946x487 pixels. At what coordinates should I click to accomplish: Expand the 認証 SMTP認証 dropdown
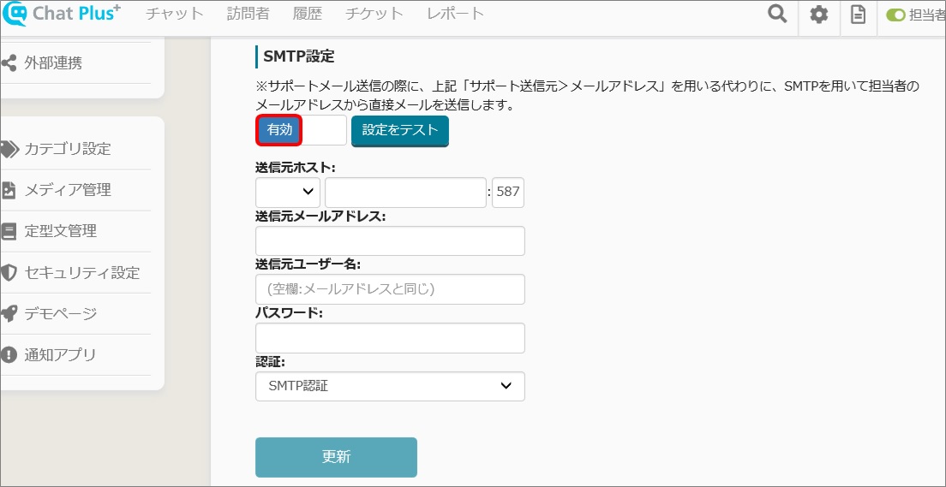(x=391, y=386)
